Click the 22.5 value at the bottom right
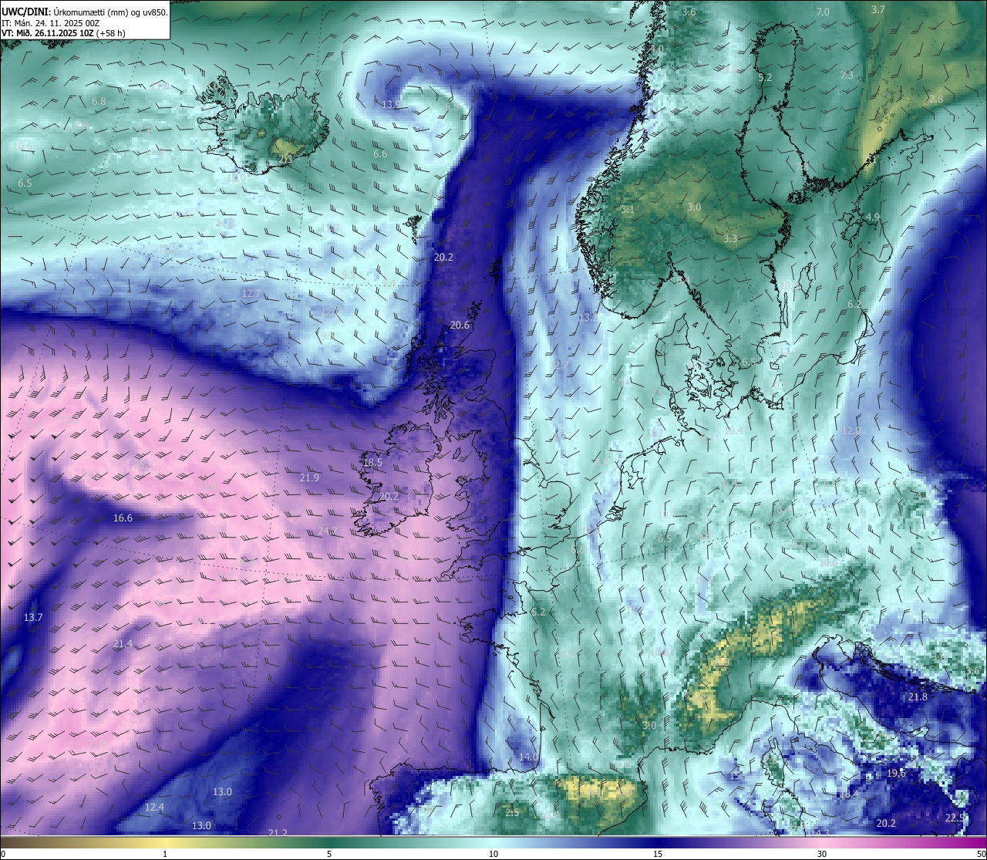Screen dimensions: 987x860 [x=955, y=818]
